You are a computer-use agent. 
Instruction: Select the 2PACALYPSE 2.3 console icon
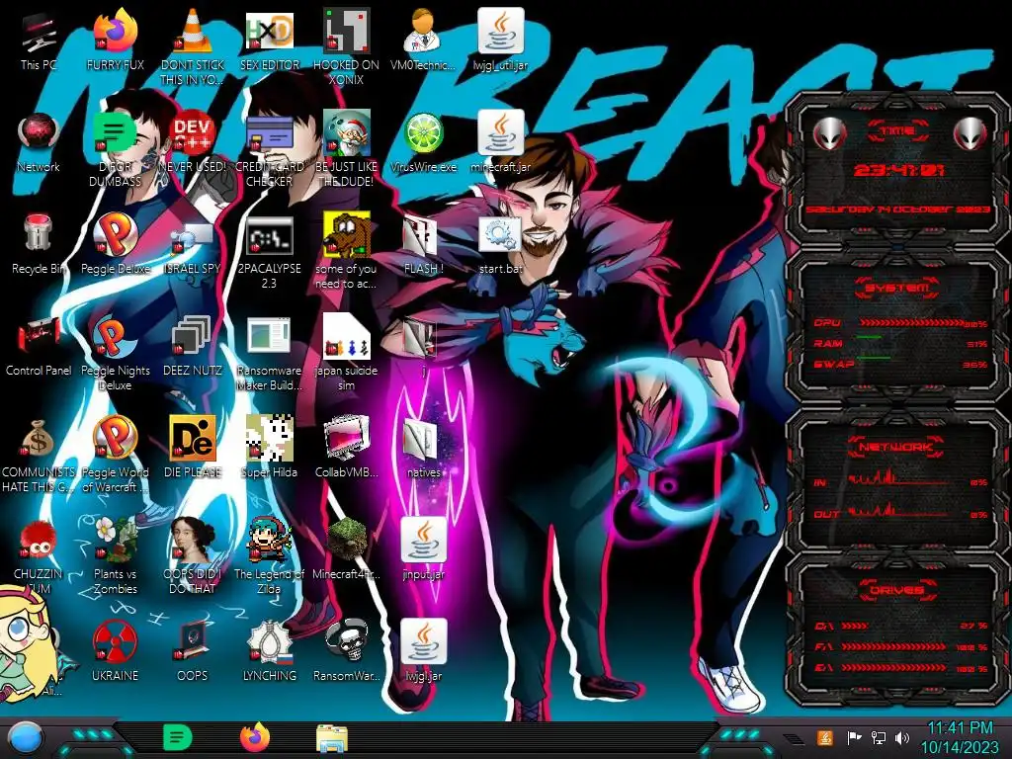[269, 236]
